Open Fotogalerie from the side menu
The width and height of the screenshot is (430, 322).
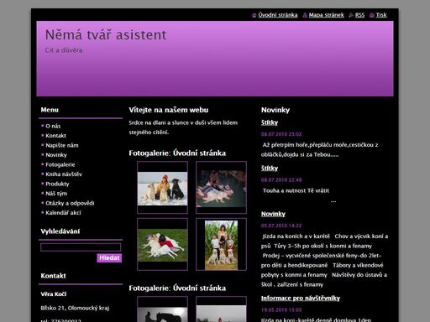tap(60, 164)
